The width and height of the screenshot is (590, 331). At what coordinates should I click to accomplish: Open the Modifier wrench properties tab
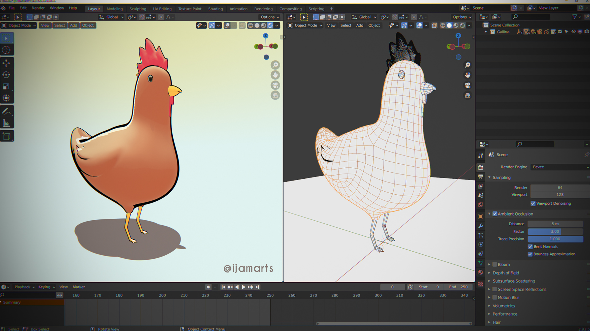[481, 226]
